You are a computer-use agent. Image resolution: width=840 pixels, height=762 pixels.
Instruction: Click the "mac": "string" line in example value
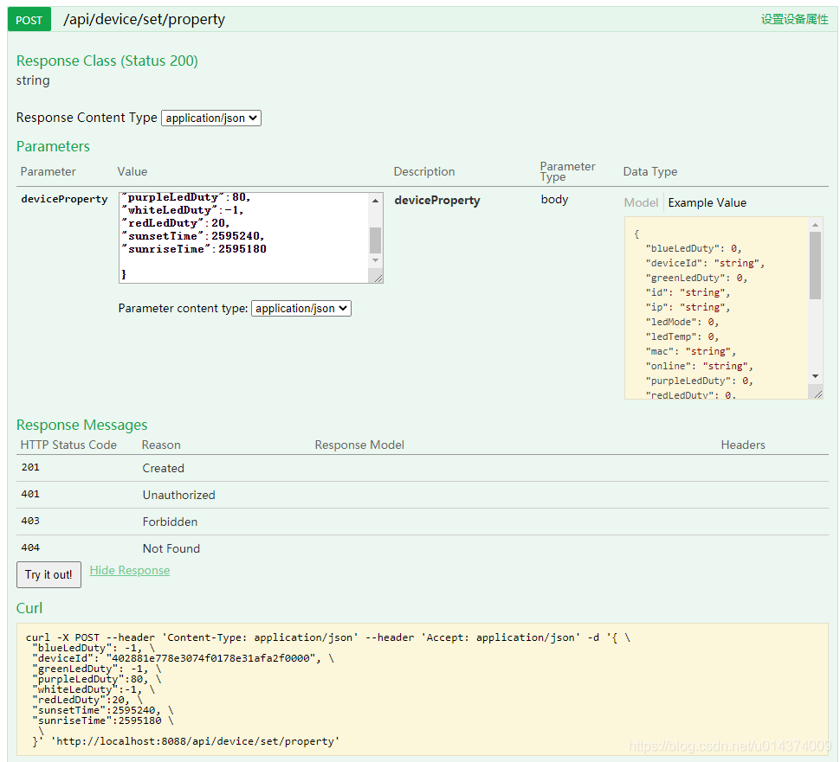pos(691,351)
